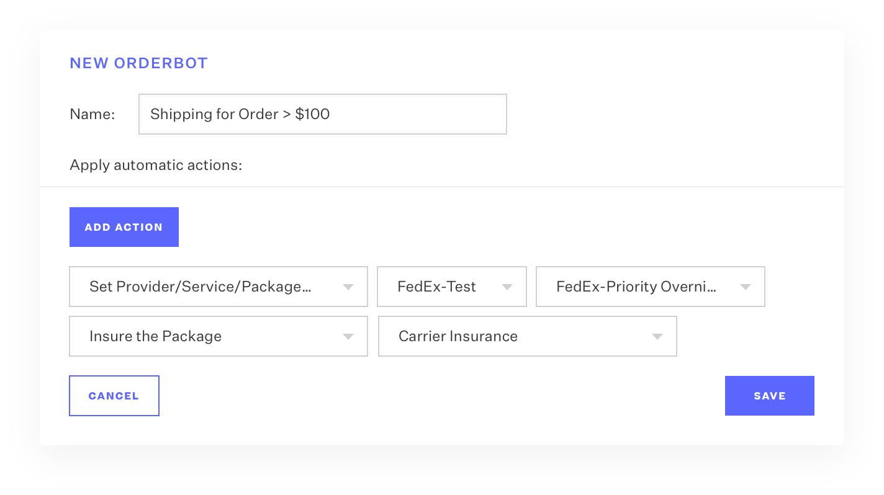
Task: Click the caret icon beside FedEx-Test
Action: point(507,287)
